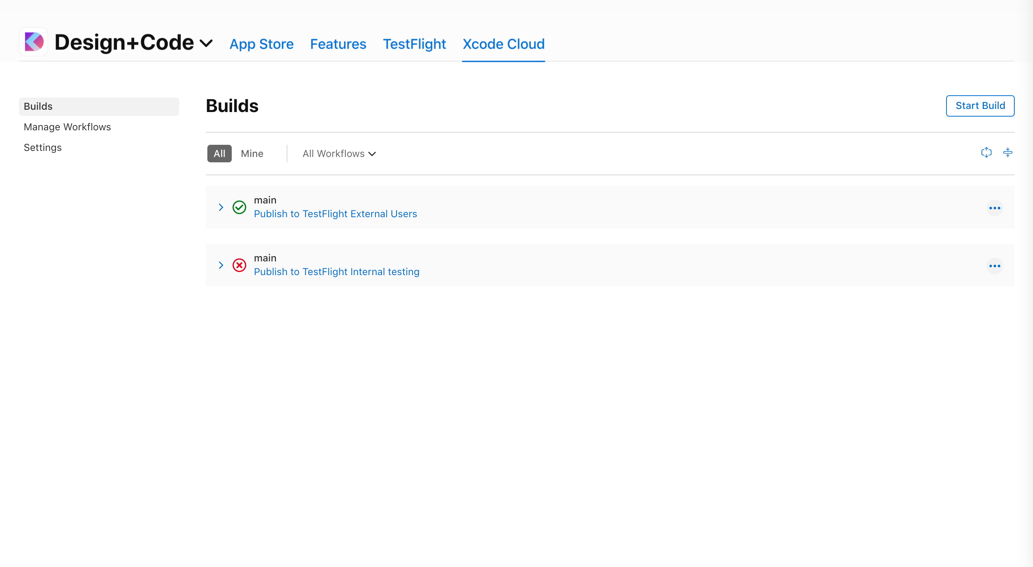Screen dimensions: 1033x567
Task: Switch to the TestFlight tab
Action: click(414, 44)
